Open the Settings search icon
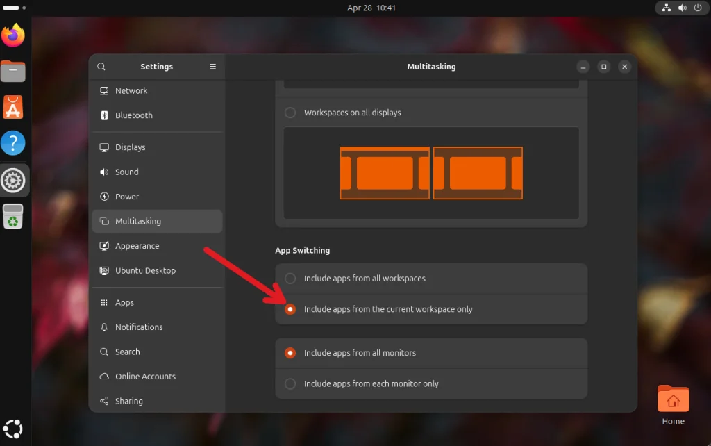 [101, 67]
